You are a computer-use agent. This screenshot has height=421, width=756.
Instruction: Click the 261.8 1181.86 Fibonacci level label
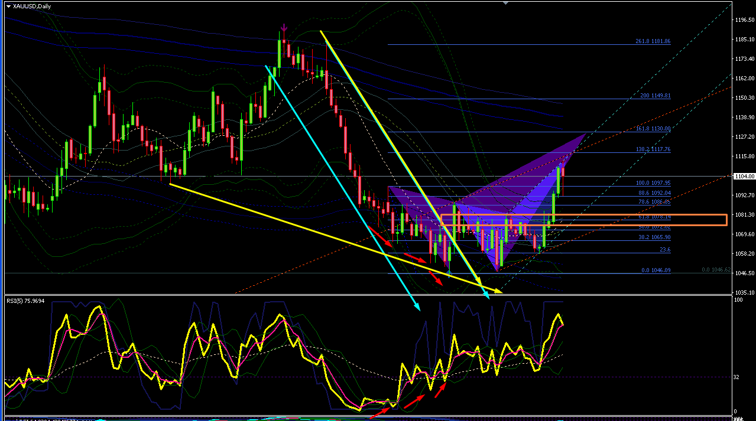pyautogui.click(x=653, y=41)
